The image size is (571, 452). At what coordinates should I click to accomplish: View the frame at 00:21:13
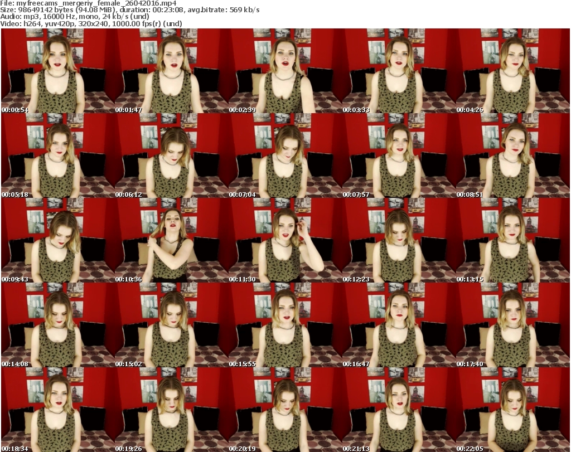tap(399, 410)
